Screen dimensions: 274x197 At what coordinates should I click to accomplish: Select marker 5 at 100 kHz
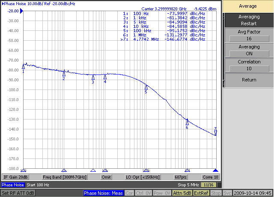[146, 87]
